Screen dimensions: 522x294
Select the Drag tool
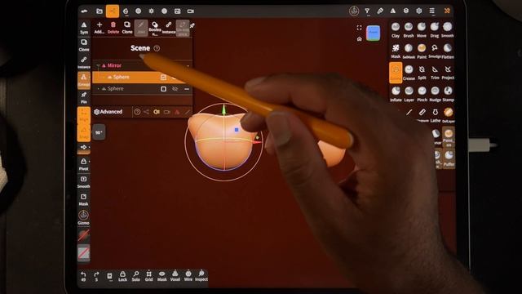click(435, 29)
